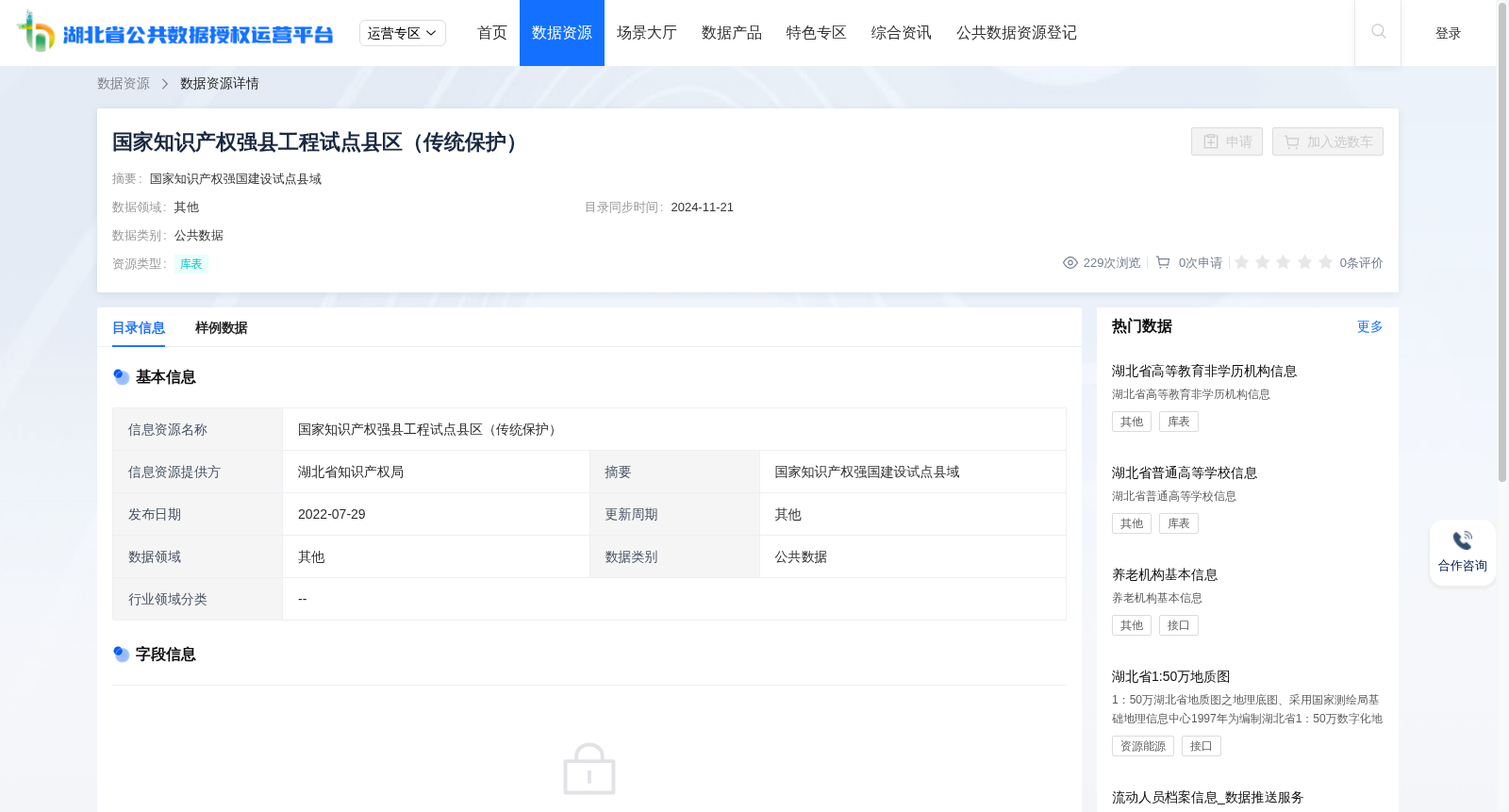Screen dimensions: 1509x812
Task: Click 更多 in 热门数据 panel
Action: (x=1370, y=326)
